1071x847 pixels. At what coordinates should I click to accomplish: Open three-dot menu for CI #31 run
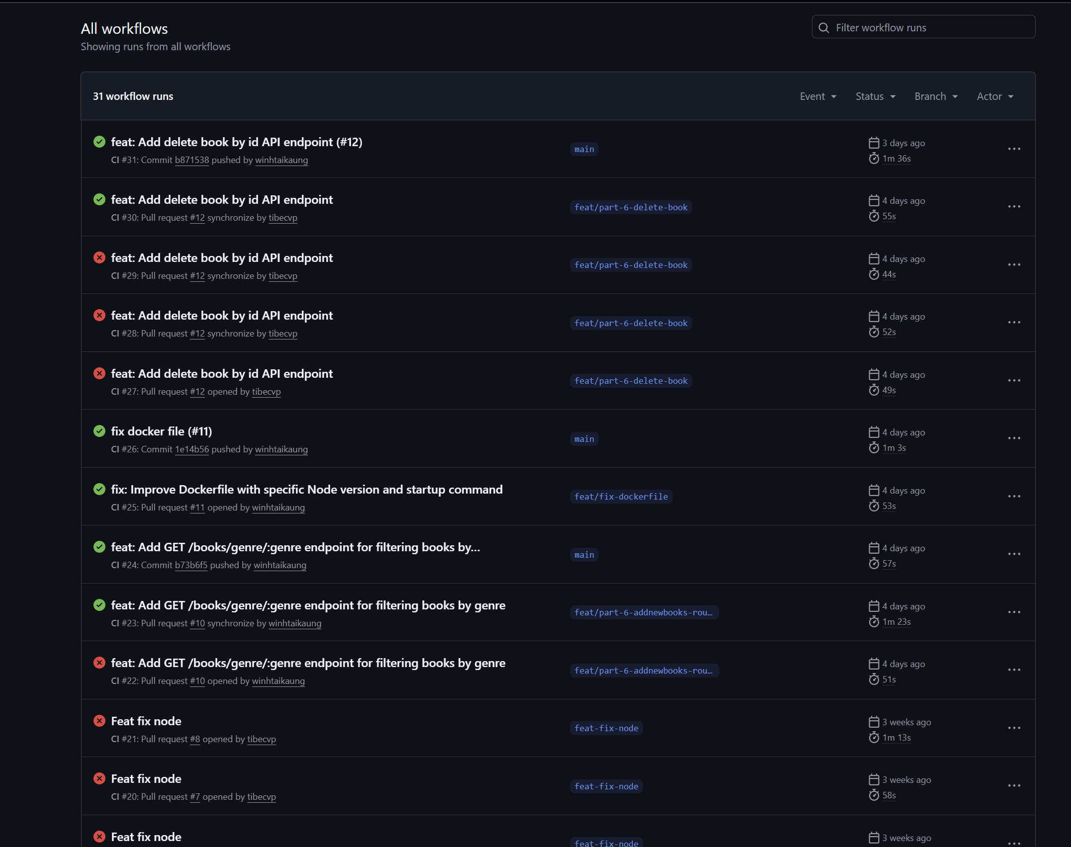click(x=1014, y=149)
